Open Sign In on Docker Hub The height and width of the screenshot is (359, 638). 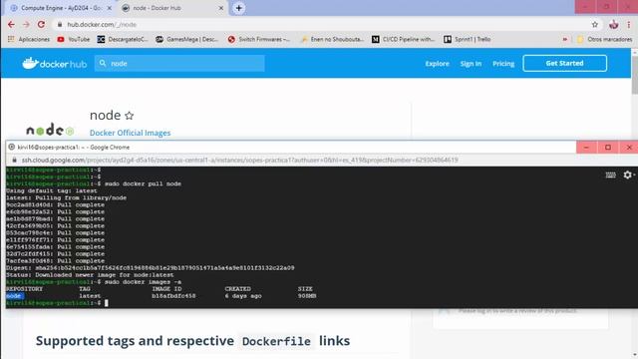[x=471, y=64]
